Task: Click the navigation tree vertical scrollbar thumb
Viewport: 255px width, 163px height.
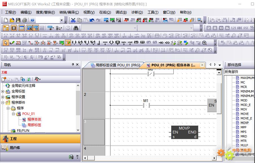Action: pyautogui.click(x=78, y=103)
